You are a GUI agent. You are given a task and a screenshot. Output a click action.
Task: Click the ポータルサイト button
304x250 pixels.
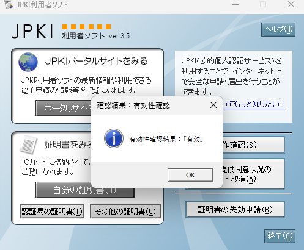(x=64, y=108)
